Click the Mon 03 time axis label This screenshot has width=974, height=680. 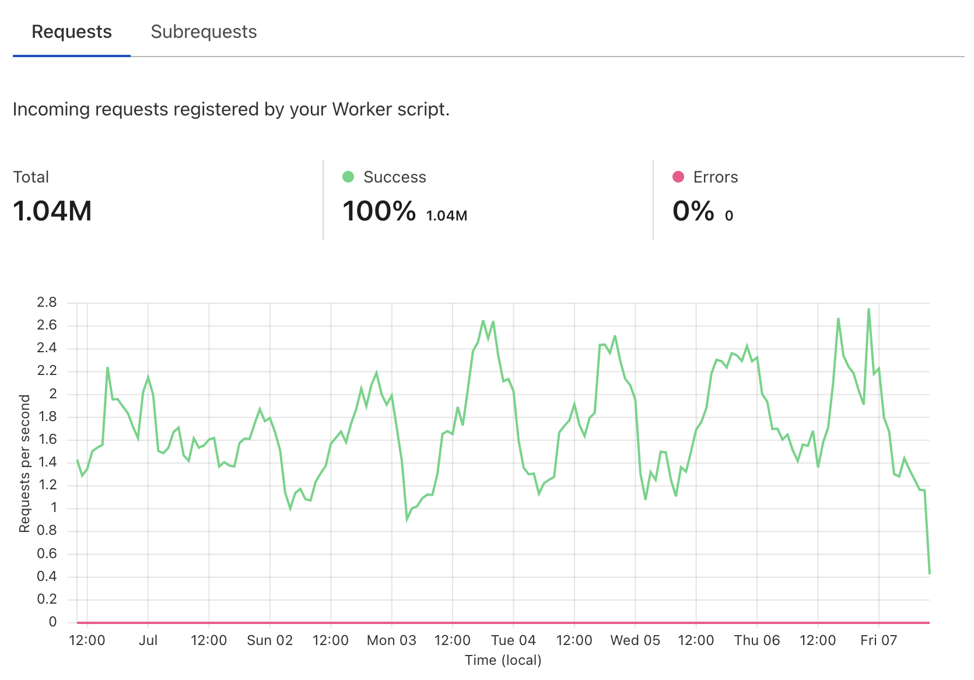[391, 640]
